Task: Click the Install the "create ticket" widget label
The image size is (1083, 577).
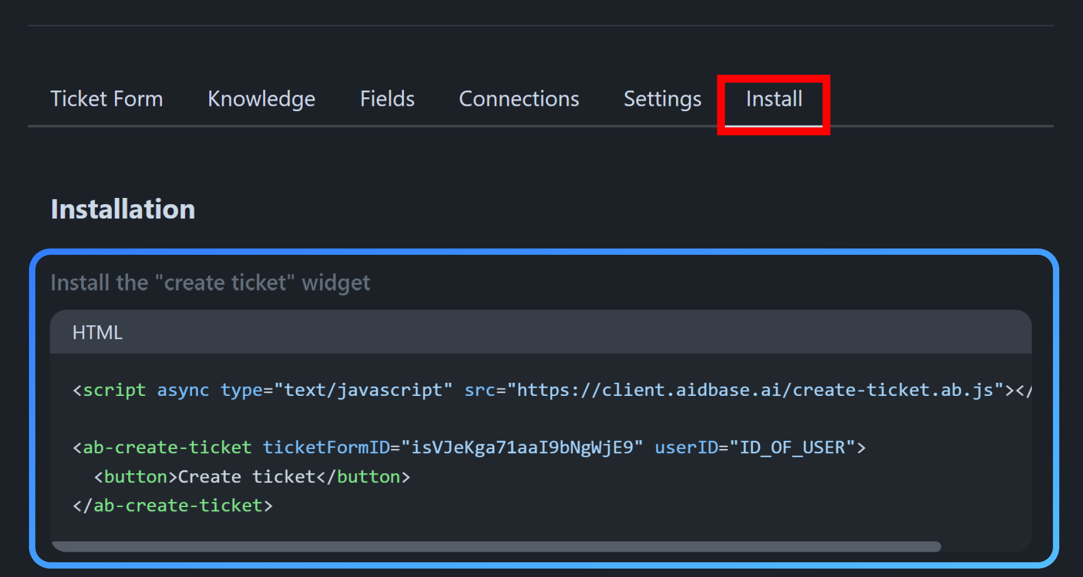Action: point(210,282)
